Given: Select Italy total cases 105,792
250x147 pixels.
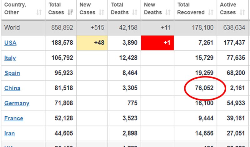Looking at the screenshot, I should point(62,58).
